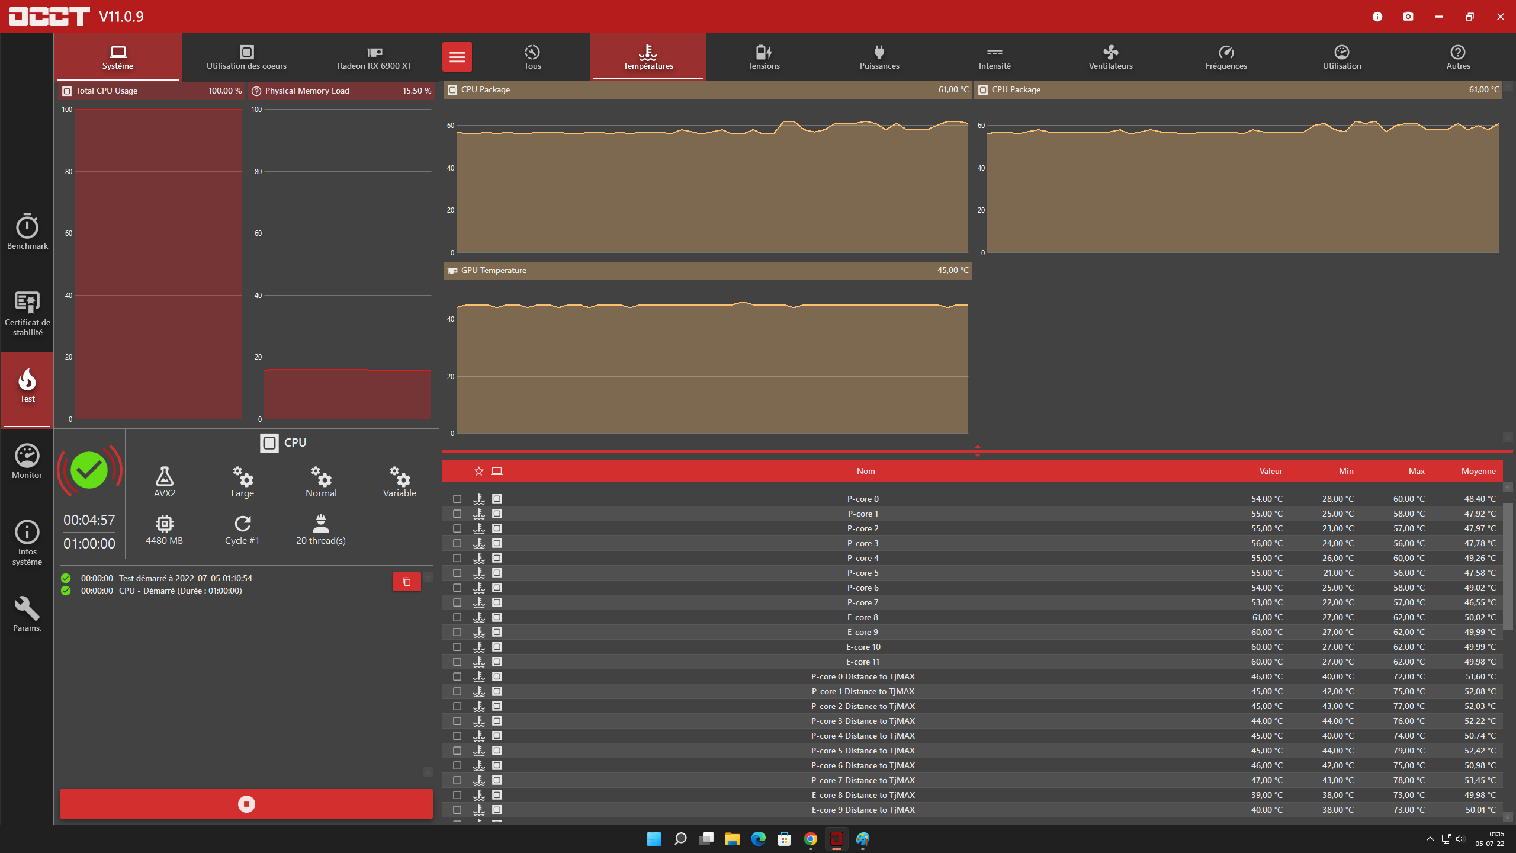Toggle the favorites star column header
Image resolution: width=1516 pixels, height=853 pixels.
coord(479,471)
